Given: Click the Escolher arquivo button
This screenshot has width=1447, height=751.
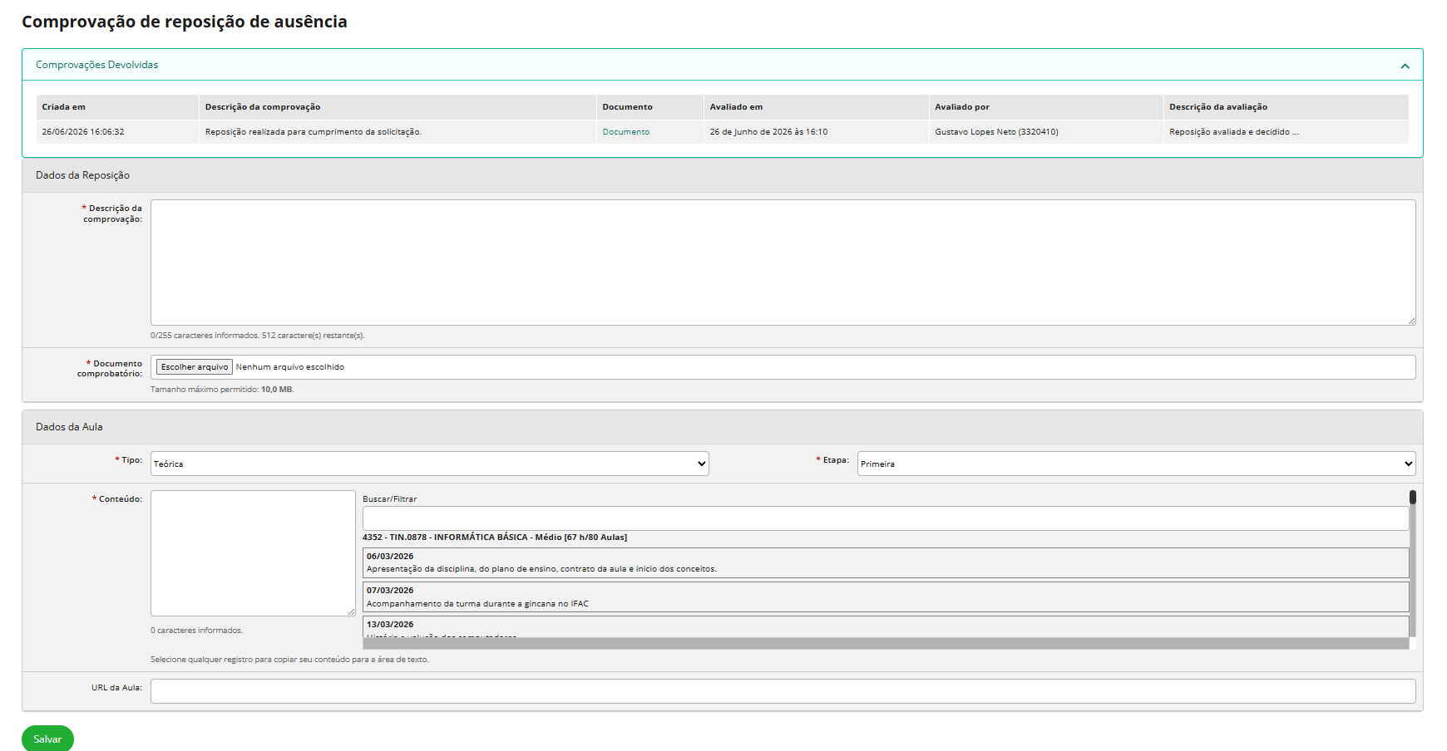Looking at the screenshot, I should coord(195,367).
